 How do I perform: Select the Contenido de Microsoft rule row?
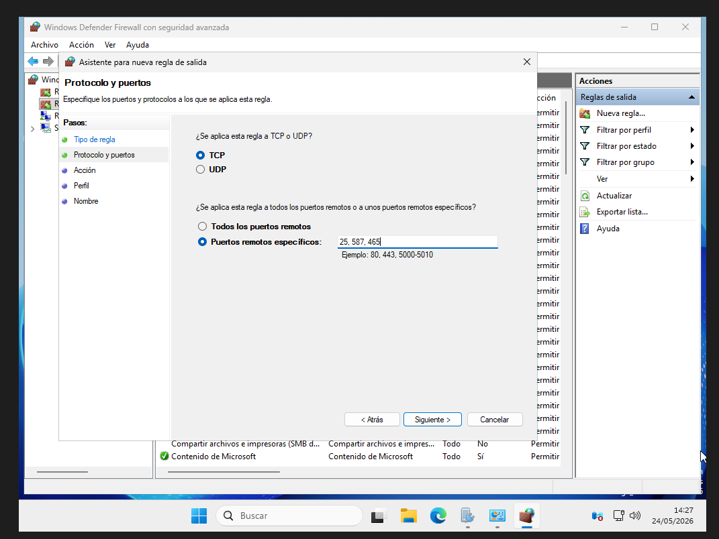(x=360, y=457)
